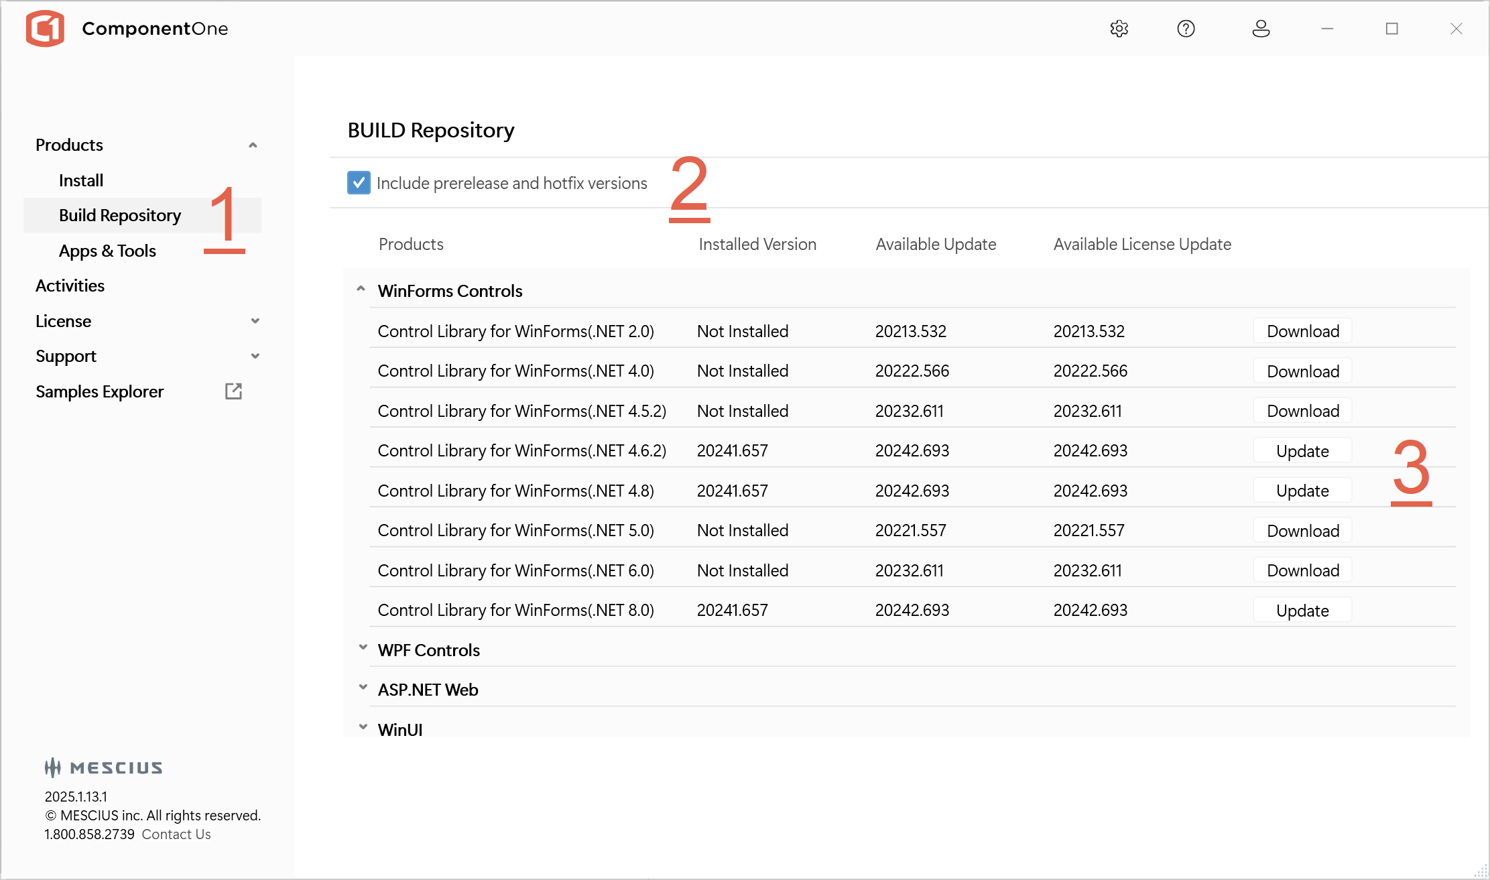This screenshot has height=880, width=1490.
Task: Download WinForms .NET 2.0 control library
Action: (x=1302, y=331)
